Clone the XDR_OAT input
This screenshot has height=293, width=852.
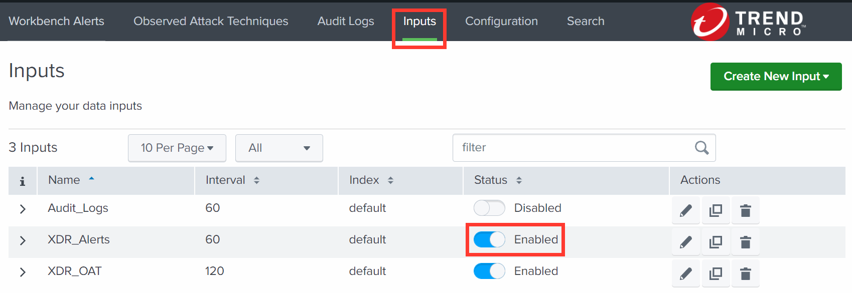point(716,274)
